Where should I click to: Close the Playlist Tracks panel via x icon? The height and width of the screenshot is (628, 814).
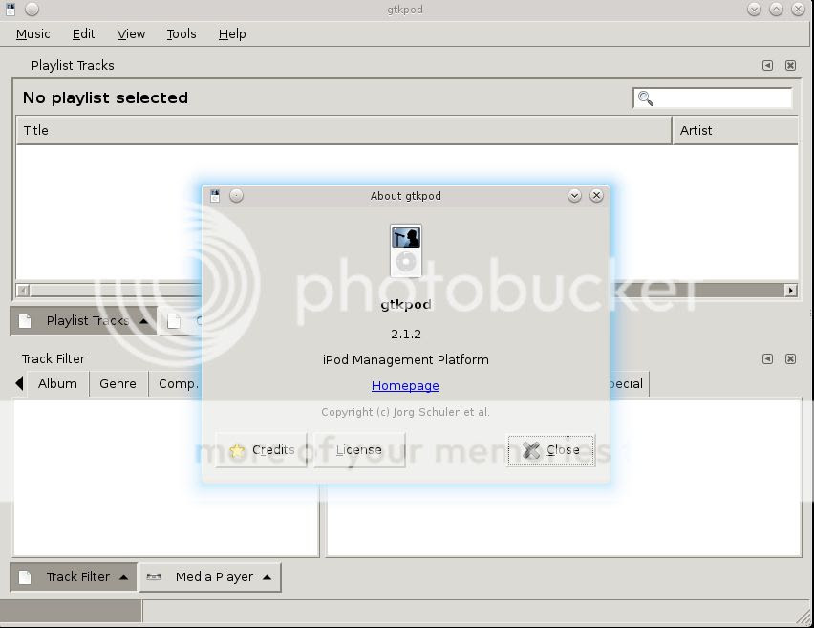pos(790,65)
